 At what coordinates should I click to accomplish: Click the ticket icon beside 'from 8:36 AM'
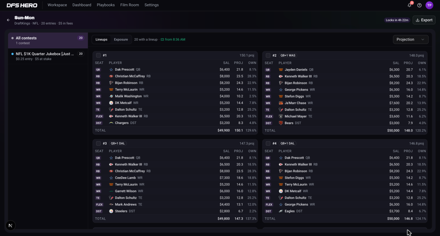pos(162,40)
